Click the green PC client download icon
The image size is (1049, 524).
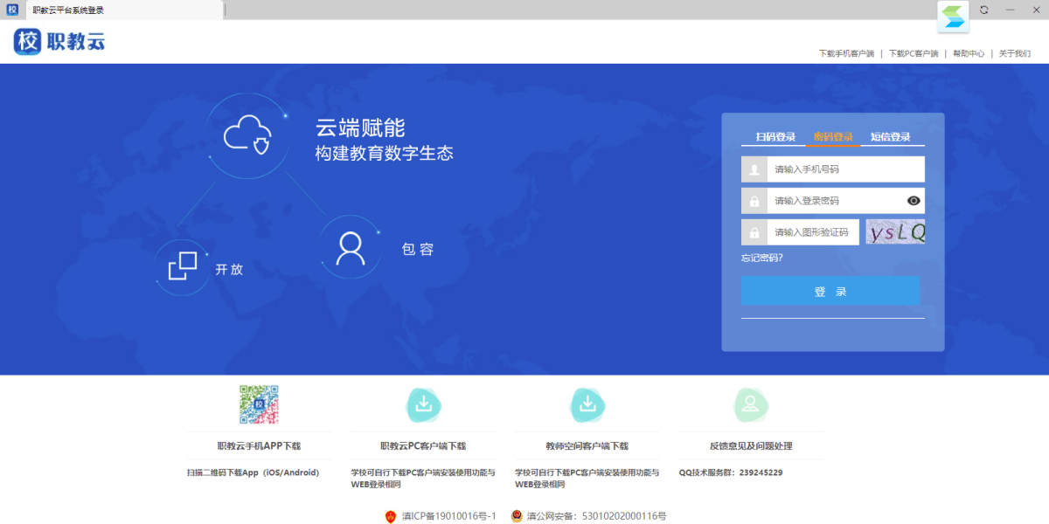[424, 404]
